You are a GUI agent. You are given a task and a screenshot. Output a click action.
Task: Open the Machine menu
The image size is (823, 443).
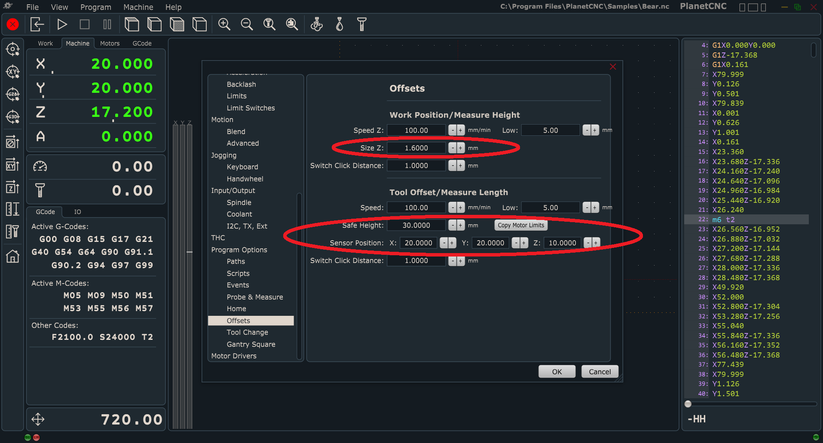(138, 7)
